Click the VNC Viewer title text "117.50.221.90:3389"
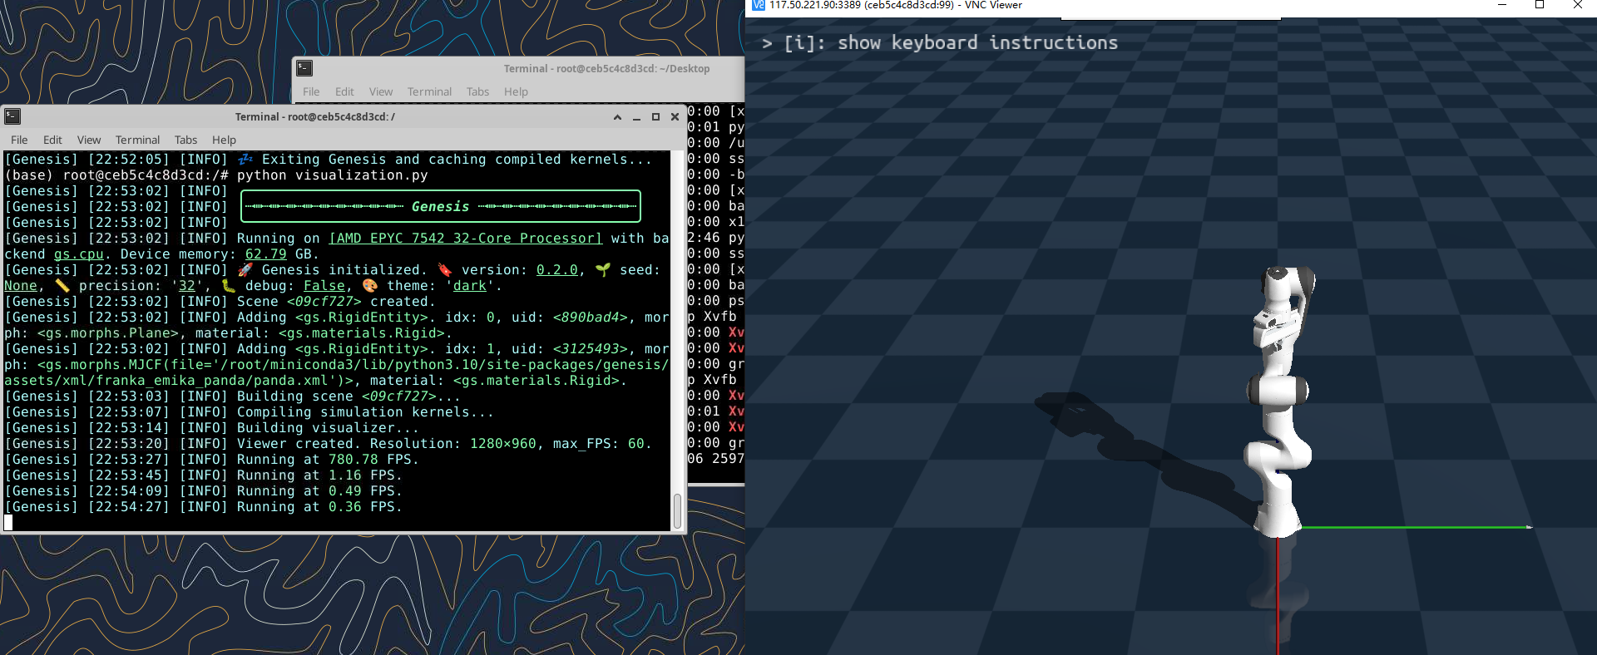 (x=815, y=5)
